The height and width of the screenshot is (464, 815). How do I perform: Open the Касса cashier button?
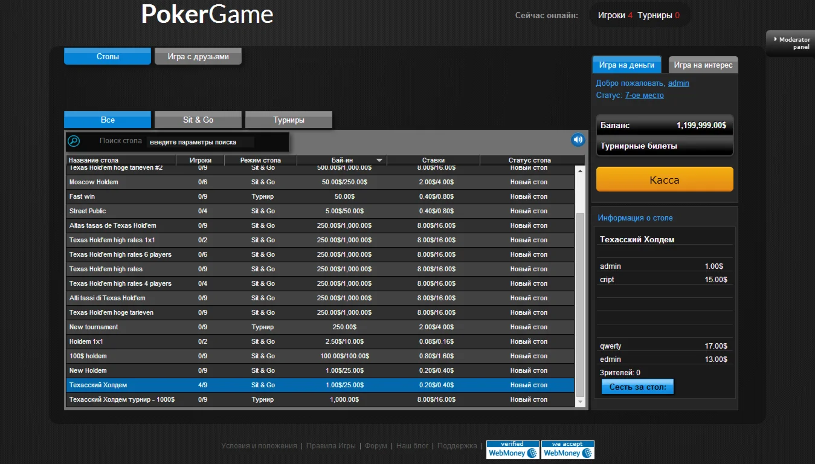(665, 179)
